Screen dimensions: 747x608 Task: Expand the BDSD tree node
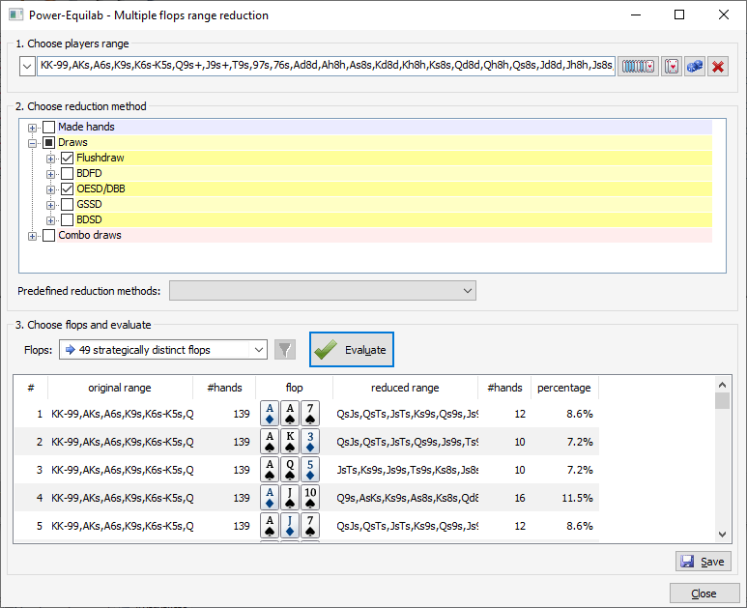tap(50, 220)
